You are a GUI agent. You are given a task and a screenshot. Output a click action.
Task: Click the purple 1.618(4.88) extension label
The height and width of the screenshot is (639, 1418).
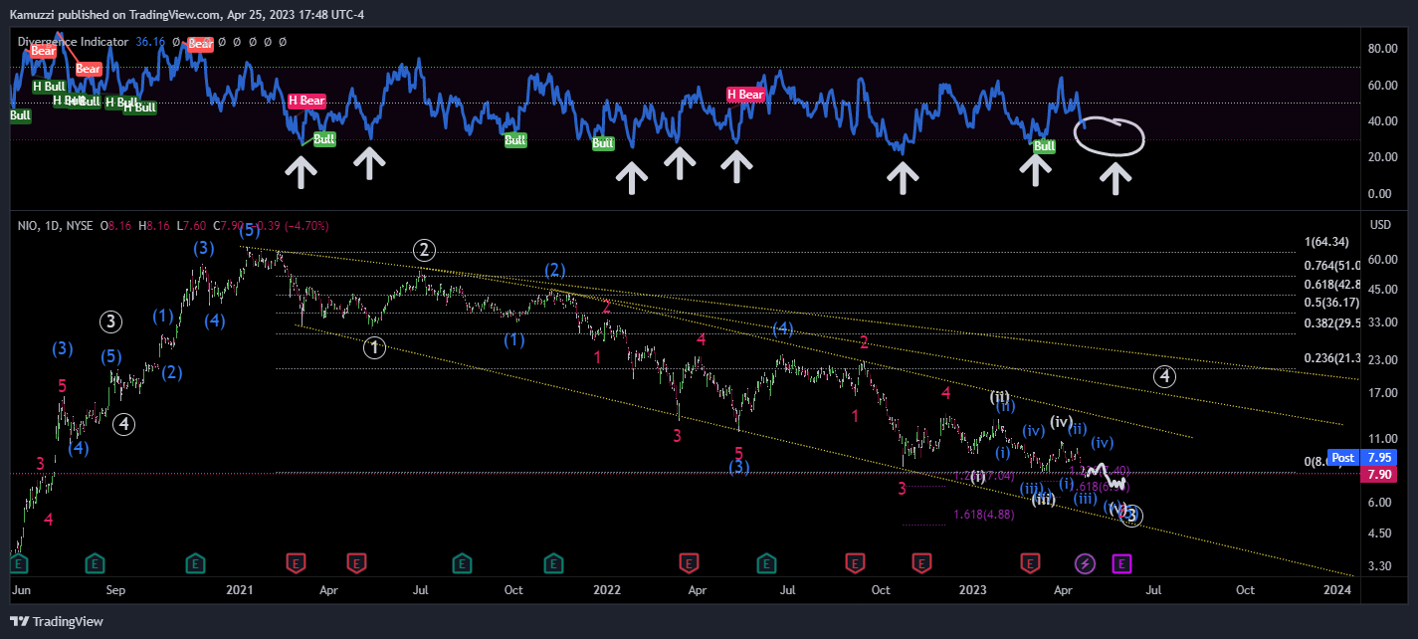coord(984,515)
